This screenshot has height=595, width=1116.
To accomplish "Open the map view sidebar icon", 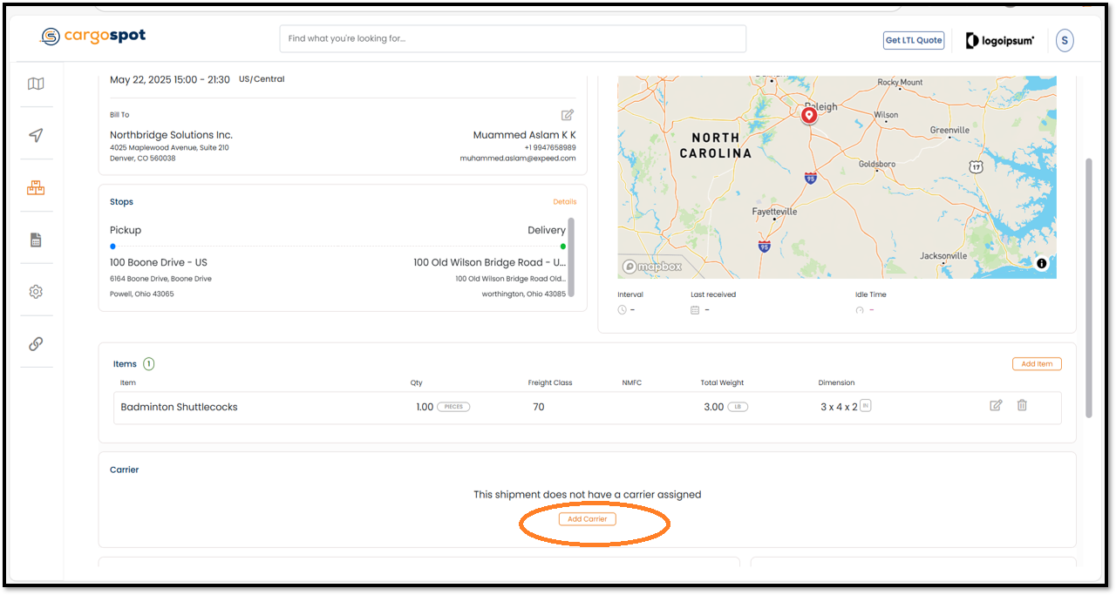I will (36, 84).
